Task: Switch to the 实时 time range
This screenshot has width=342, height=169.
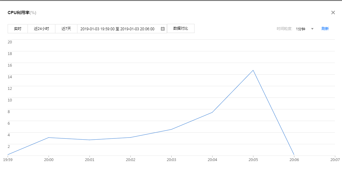Action: pos(18,29)
